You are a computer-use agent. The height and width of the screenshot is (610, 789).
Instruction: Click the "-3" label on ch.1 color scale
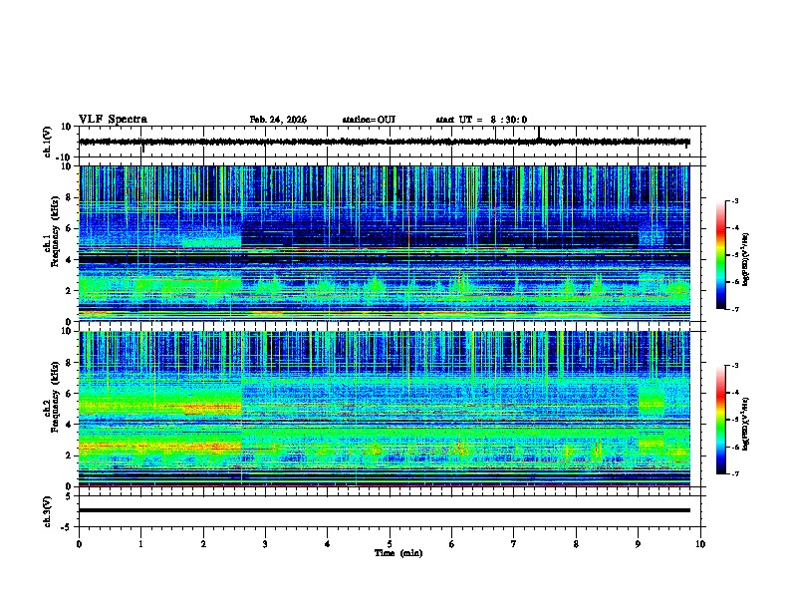point(734,201)
